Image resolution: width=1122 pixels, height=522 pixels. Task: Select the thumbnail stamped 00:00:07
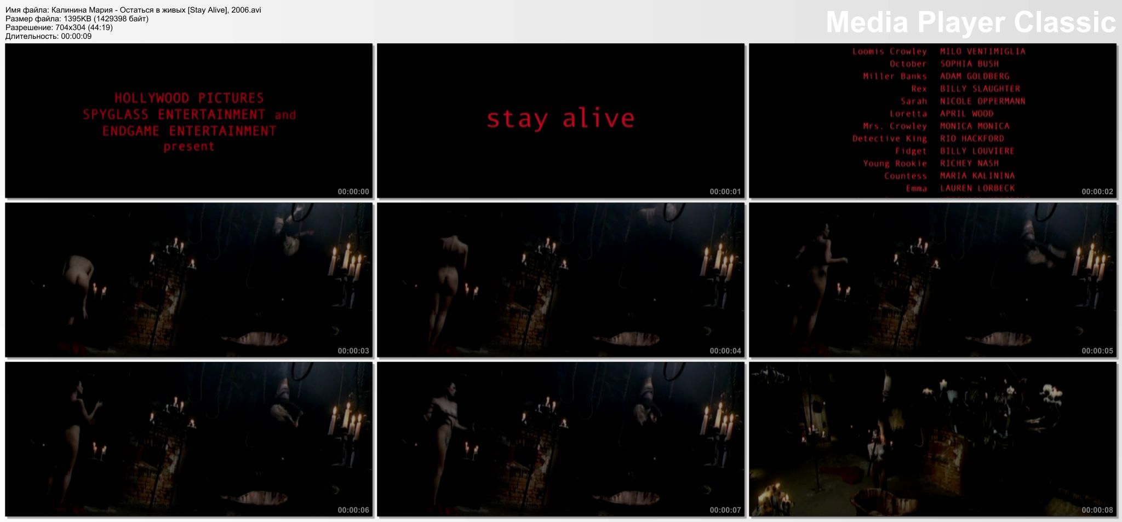pos(560,439)
